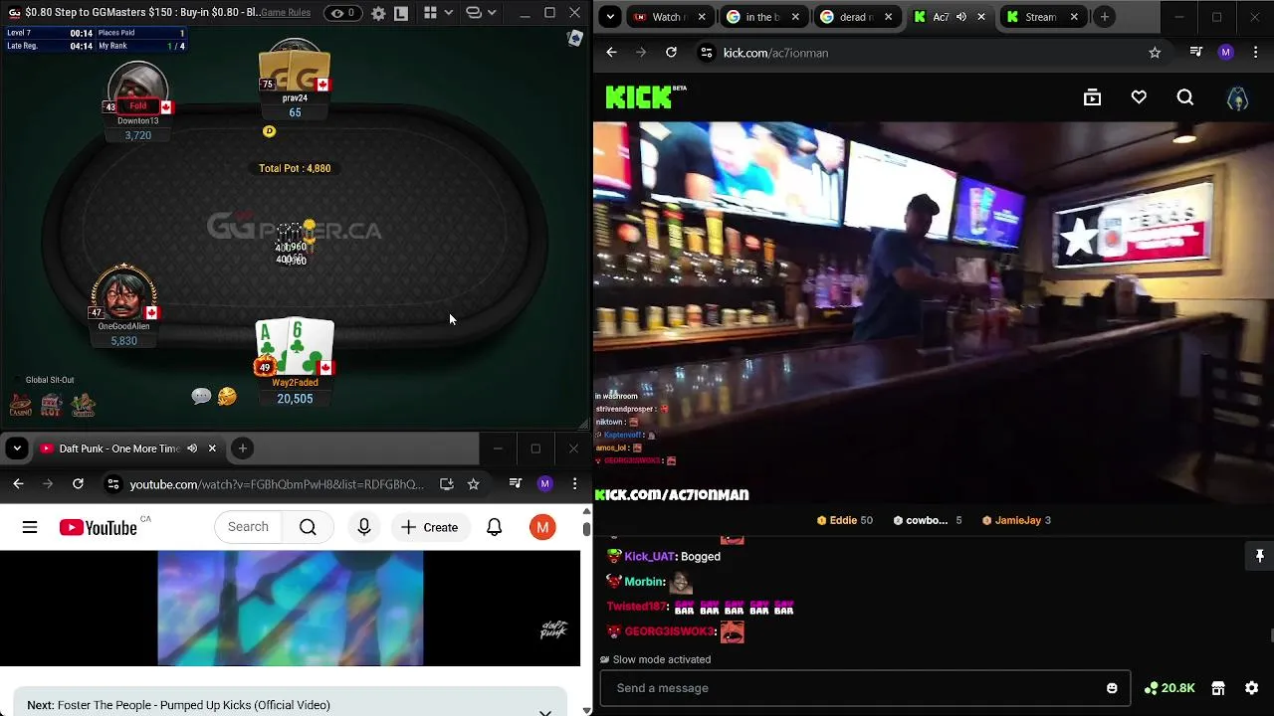The height and width of the screenshot is (716, 1274).
Task: Switch to the Watch tab
Action: tap(671, 17)
